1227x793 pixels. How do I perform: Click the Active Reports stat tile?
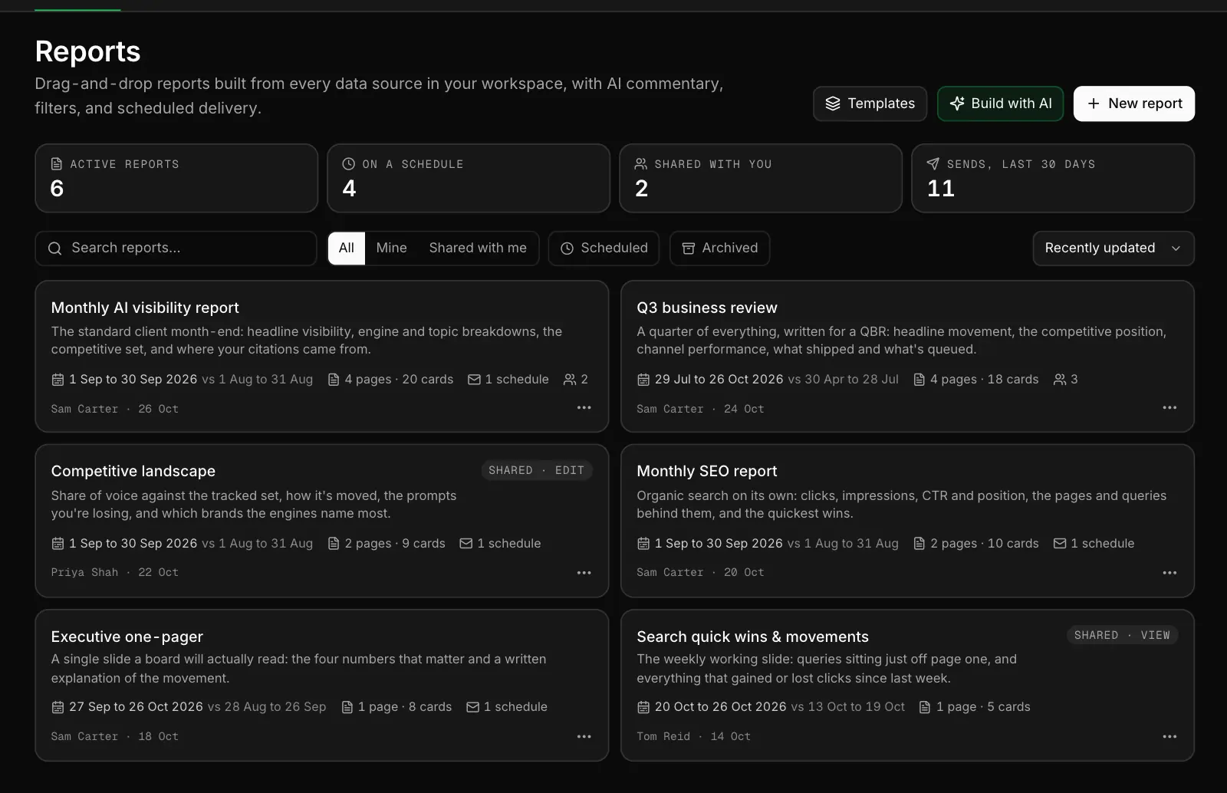pyautogui.click(x=176, y=178)
